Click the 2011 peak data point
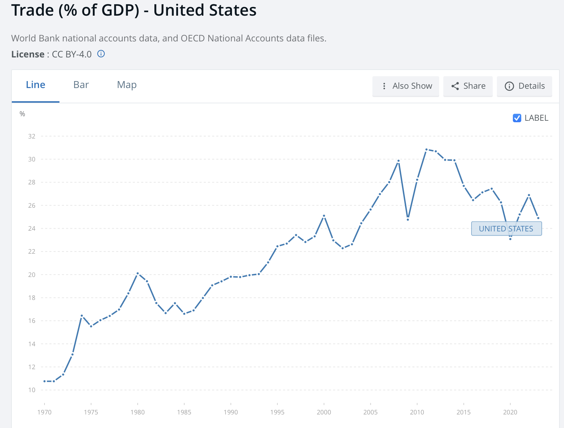The height and width of the screenshot is (428, 564). (426, 150)
